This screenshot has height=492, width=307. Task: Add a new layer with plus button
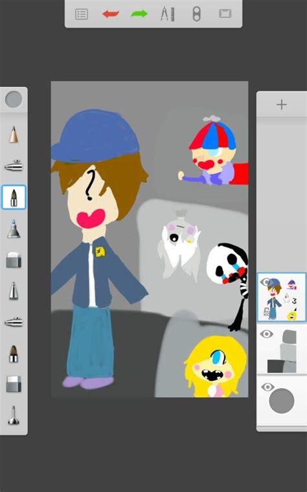pos(282,105)
